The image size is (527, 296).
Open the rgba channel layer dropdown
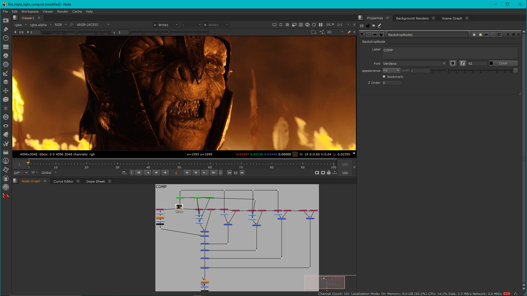[20, 25]
